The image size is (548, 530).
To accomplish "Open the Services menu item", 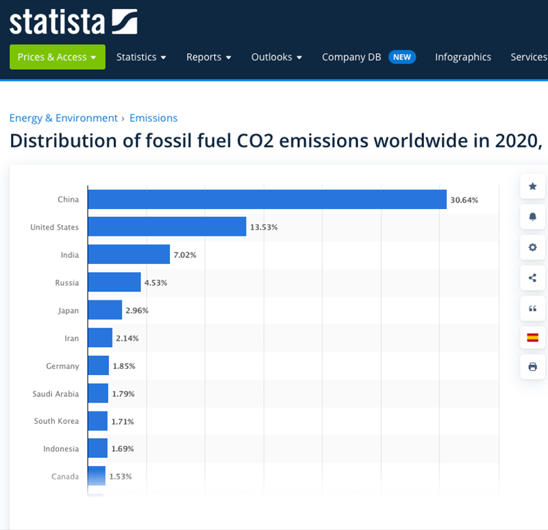I will pos(529,57).
